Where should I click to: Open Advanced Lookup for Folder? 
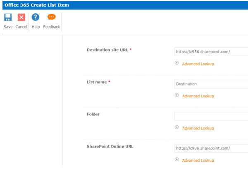click(198, 128)
